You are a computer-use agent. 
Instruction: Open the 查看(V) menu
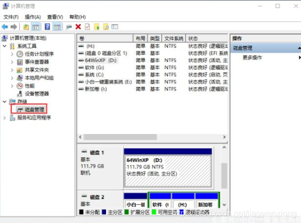point(55,17)
